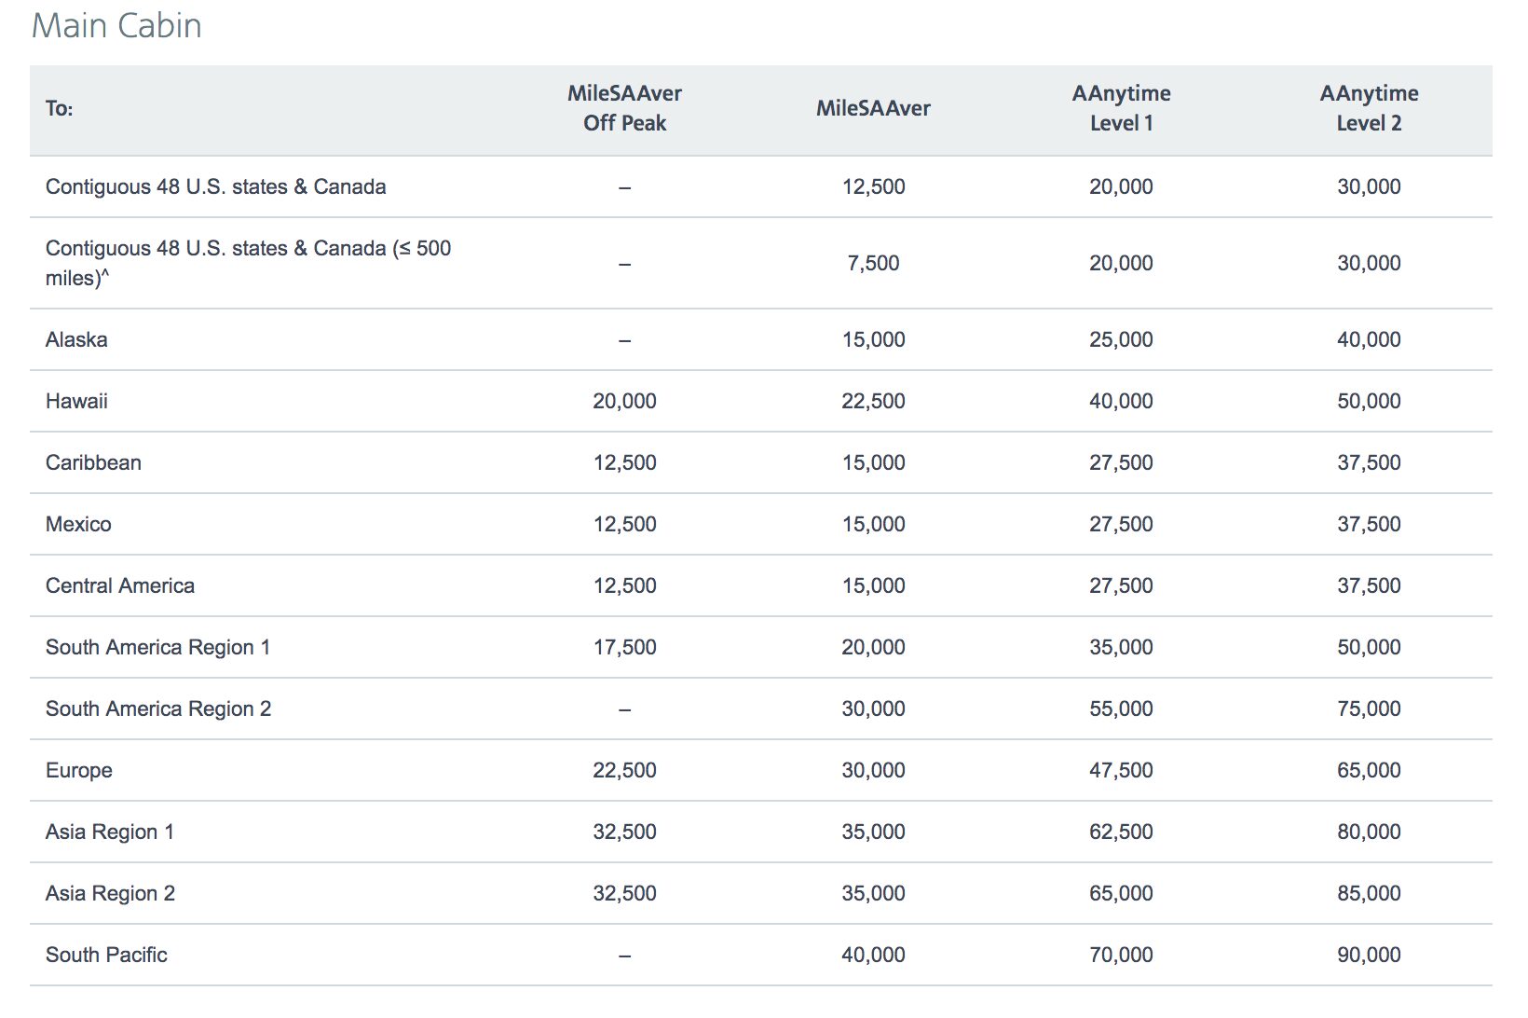Click the Hawaii row label
This screenshot has height=1018, width=1528.
click(76, 400)
